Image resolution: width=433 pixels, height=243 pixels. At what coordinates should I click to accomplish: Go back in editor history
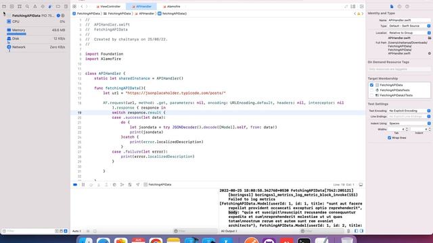tap(82, 6)
